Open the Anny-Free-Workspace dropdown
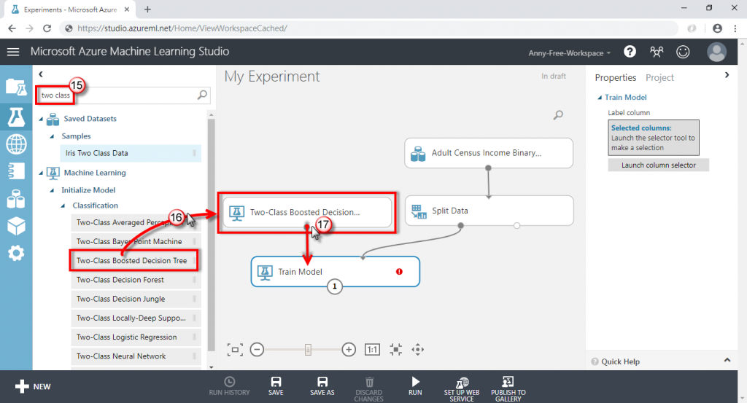This screenshot has height=403, width=747. 569,53
